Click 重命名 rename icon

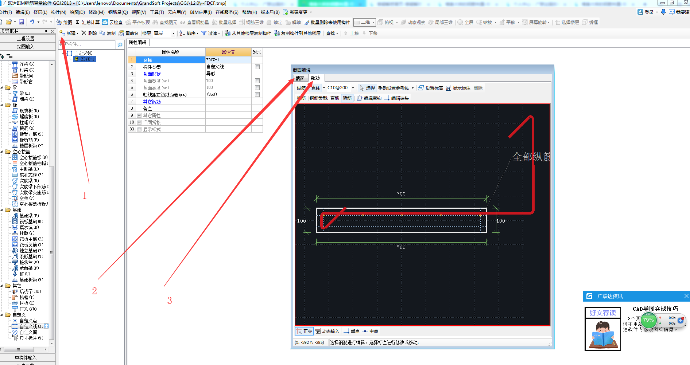point(121,33)
